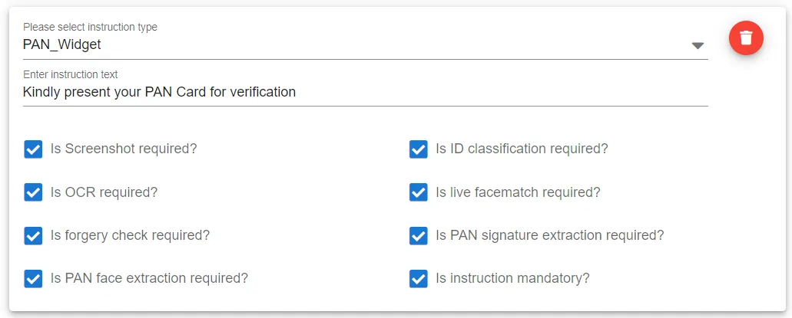Click the 'Is Screenshot required?' label
Image resolution: width=792 pixels, height=318 pixels.
(x=123, y=149)
